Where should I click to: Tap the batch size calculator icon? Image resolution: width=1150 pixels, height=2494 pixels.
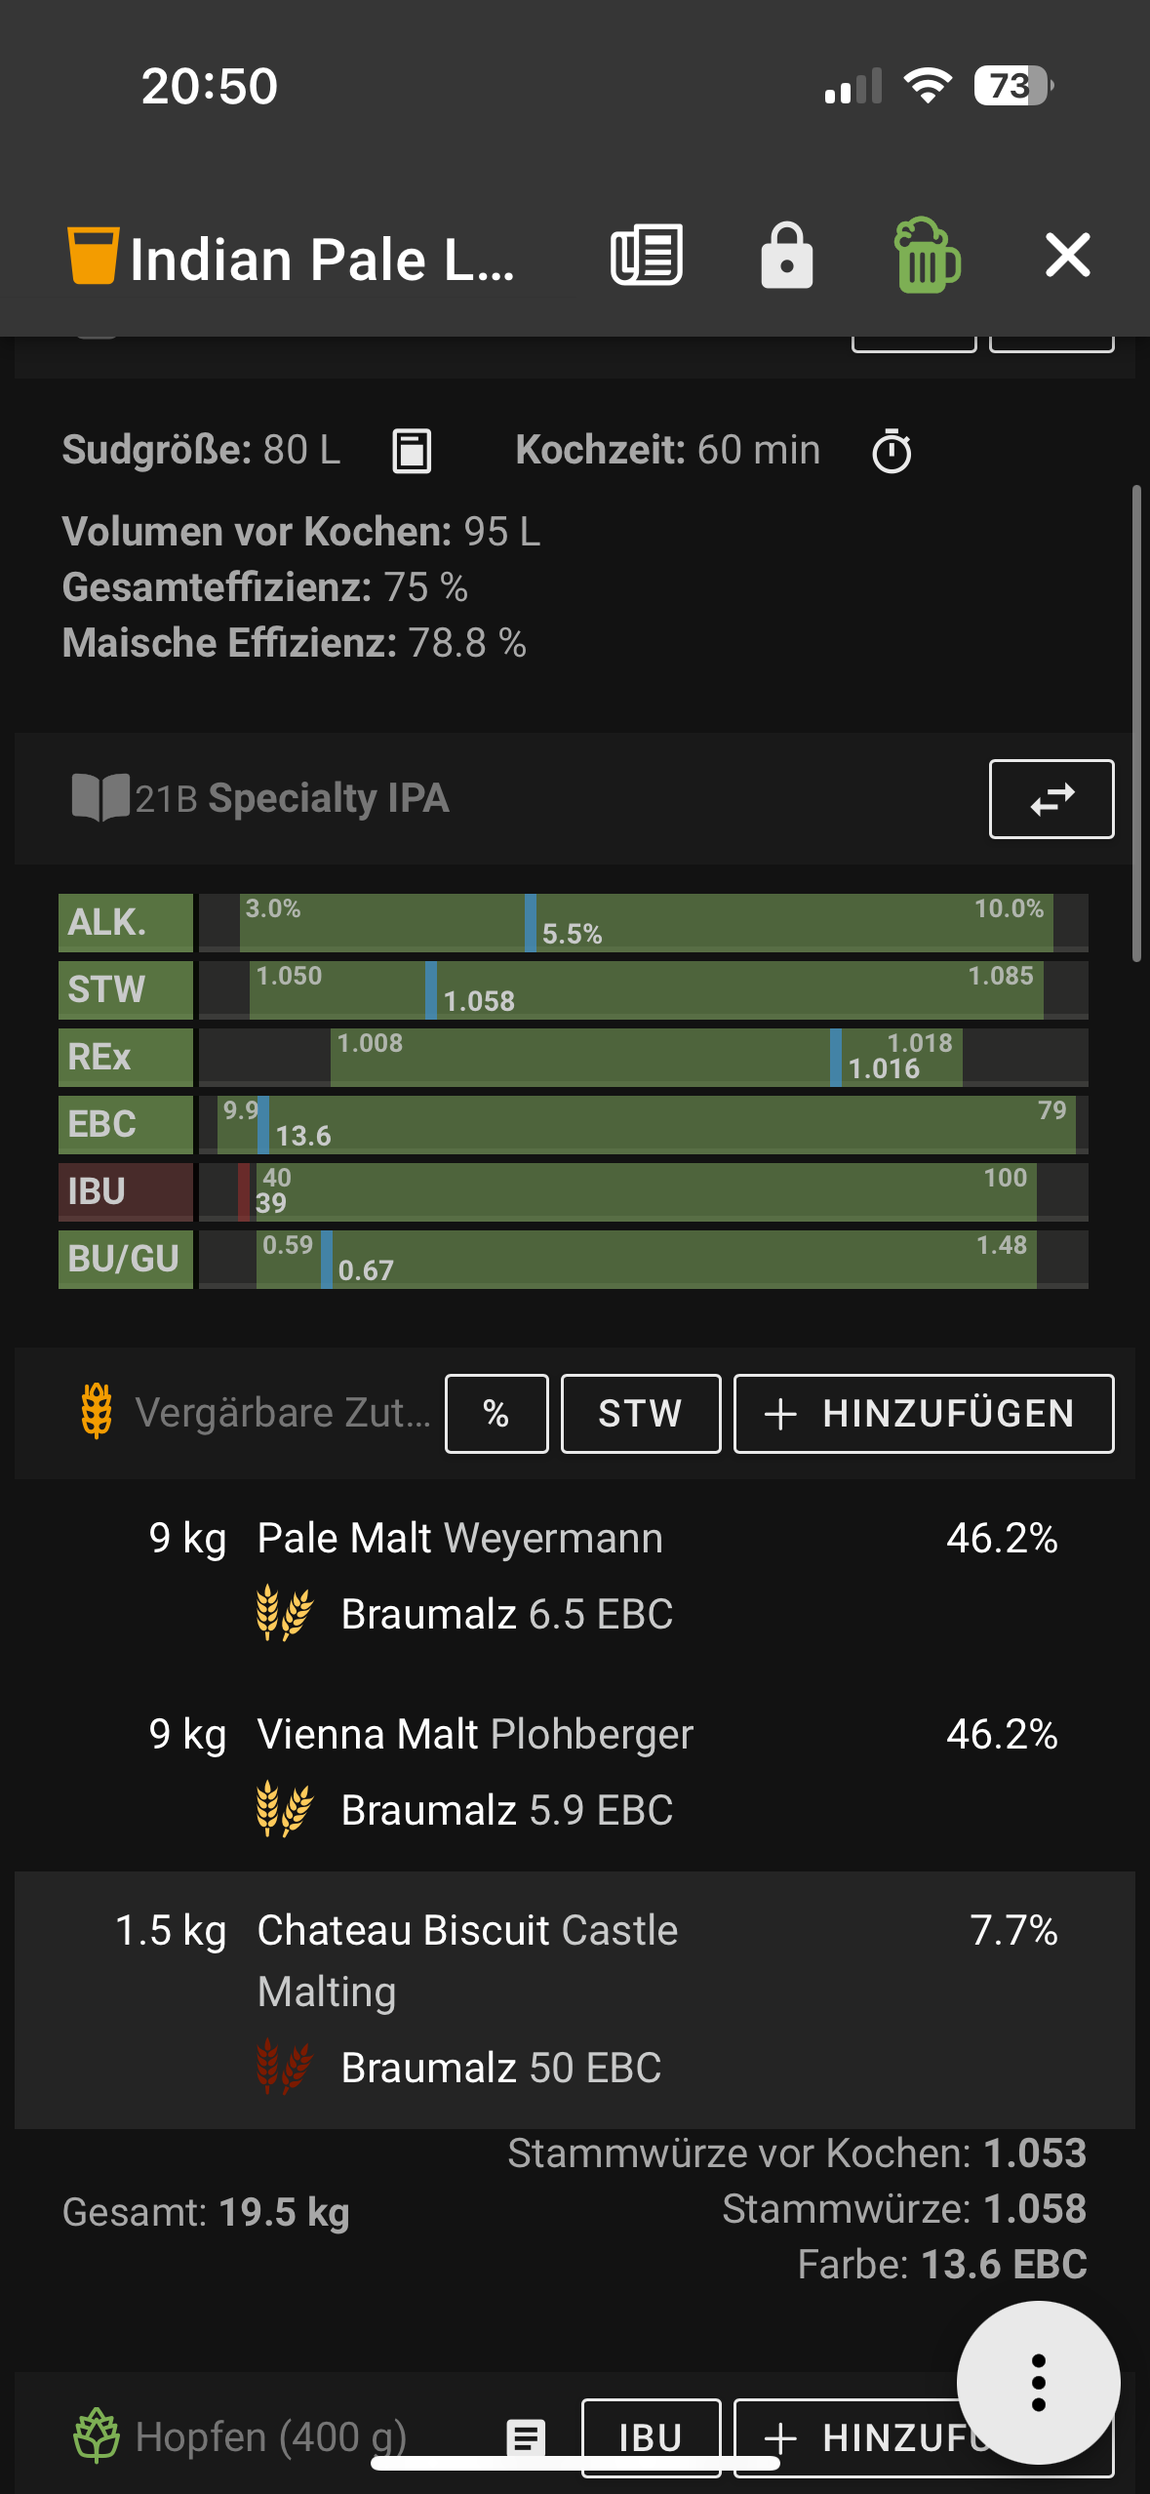coord(412,452)
